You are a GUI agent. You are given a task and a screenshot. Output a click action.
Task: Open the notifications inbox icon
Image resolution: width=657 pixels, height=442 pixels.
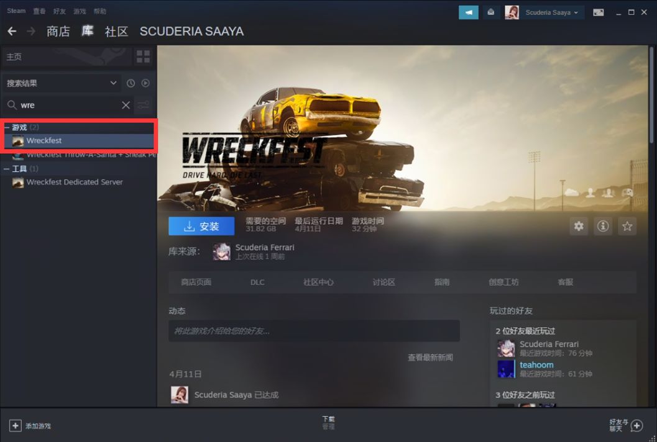(490, 12)
